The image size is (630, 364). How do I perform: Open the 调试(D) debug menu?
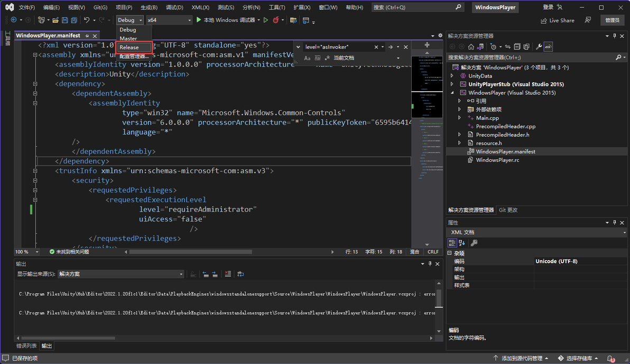point(174,7)
